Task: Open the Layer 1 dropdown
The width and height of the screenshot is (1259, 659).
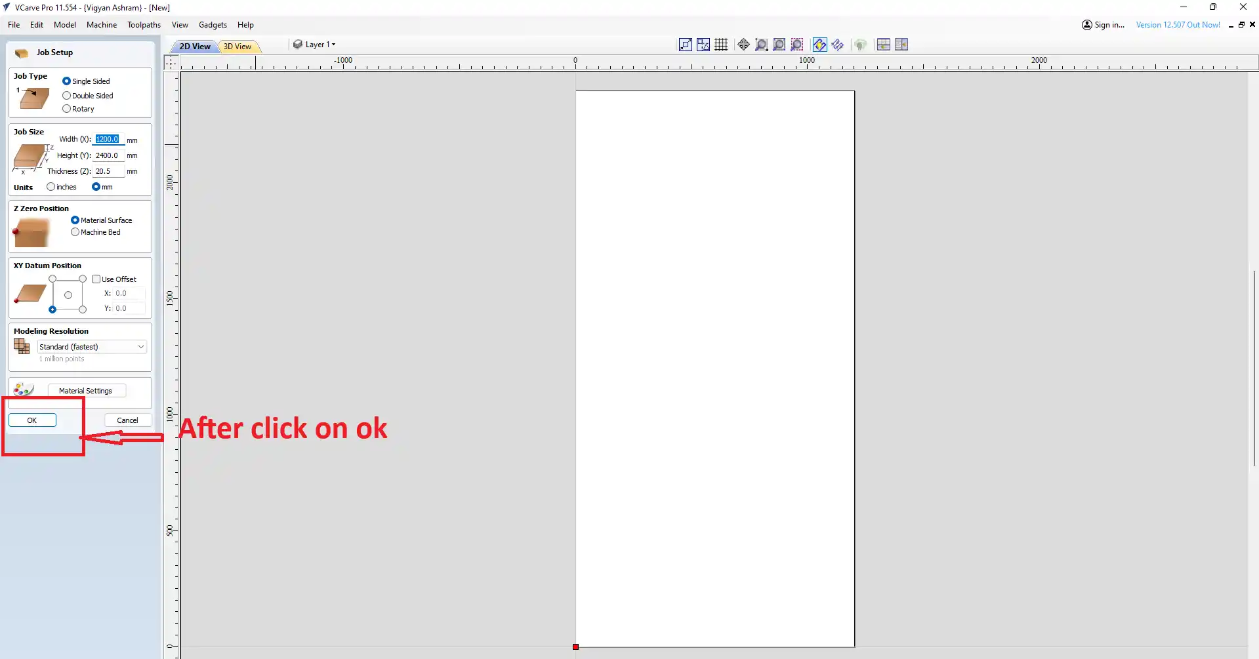Action: [315, 45]
